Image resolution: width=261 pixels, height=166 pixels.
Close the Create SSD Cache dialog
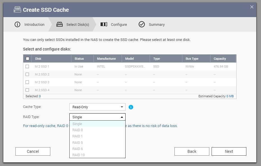[x=252, y=7]
